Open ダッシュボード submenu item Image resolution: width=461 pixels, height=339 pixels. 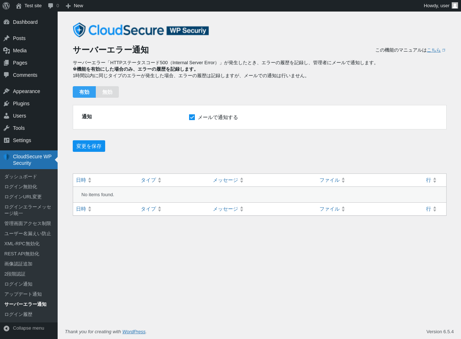(x=29, y=177)
